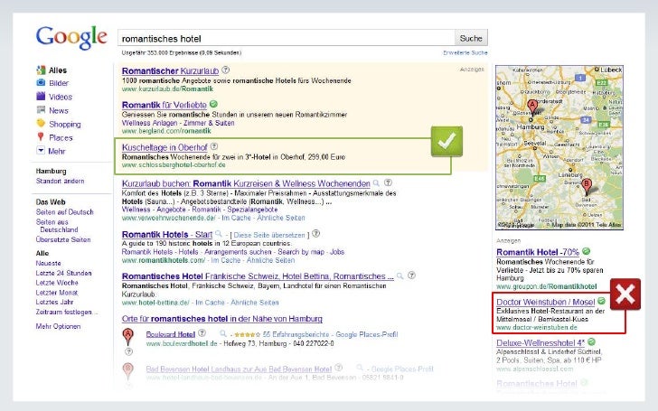Click the magnifier preview icon beside Romantik Hotels - Start

[219, 234]
